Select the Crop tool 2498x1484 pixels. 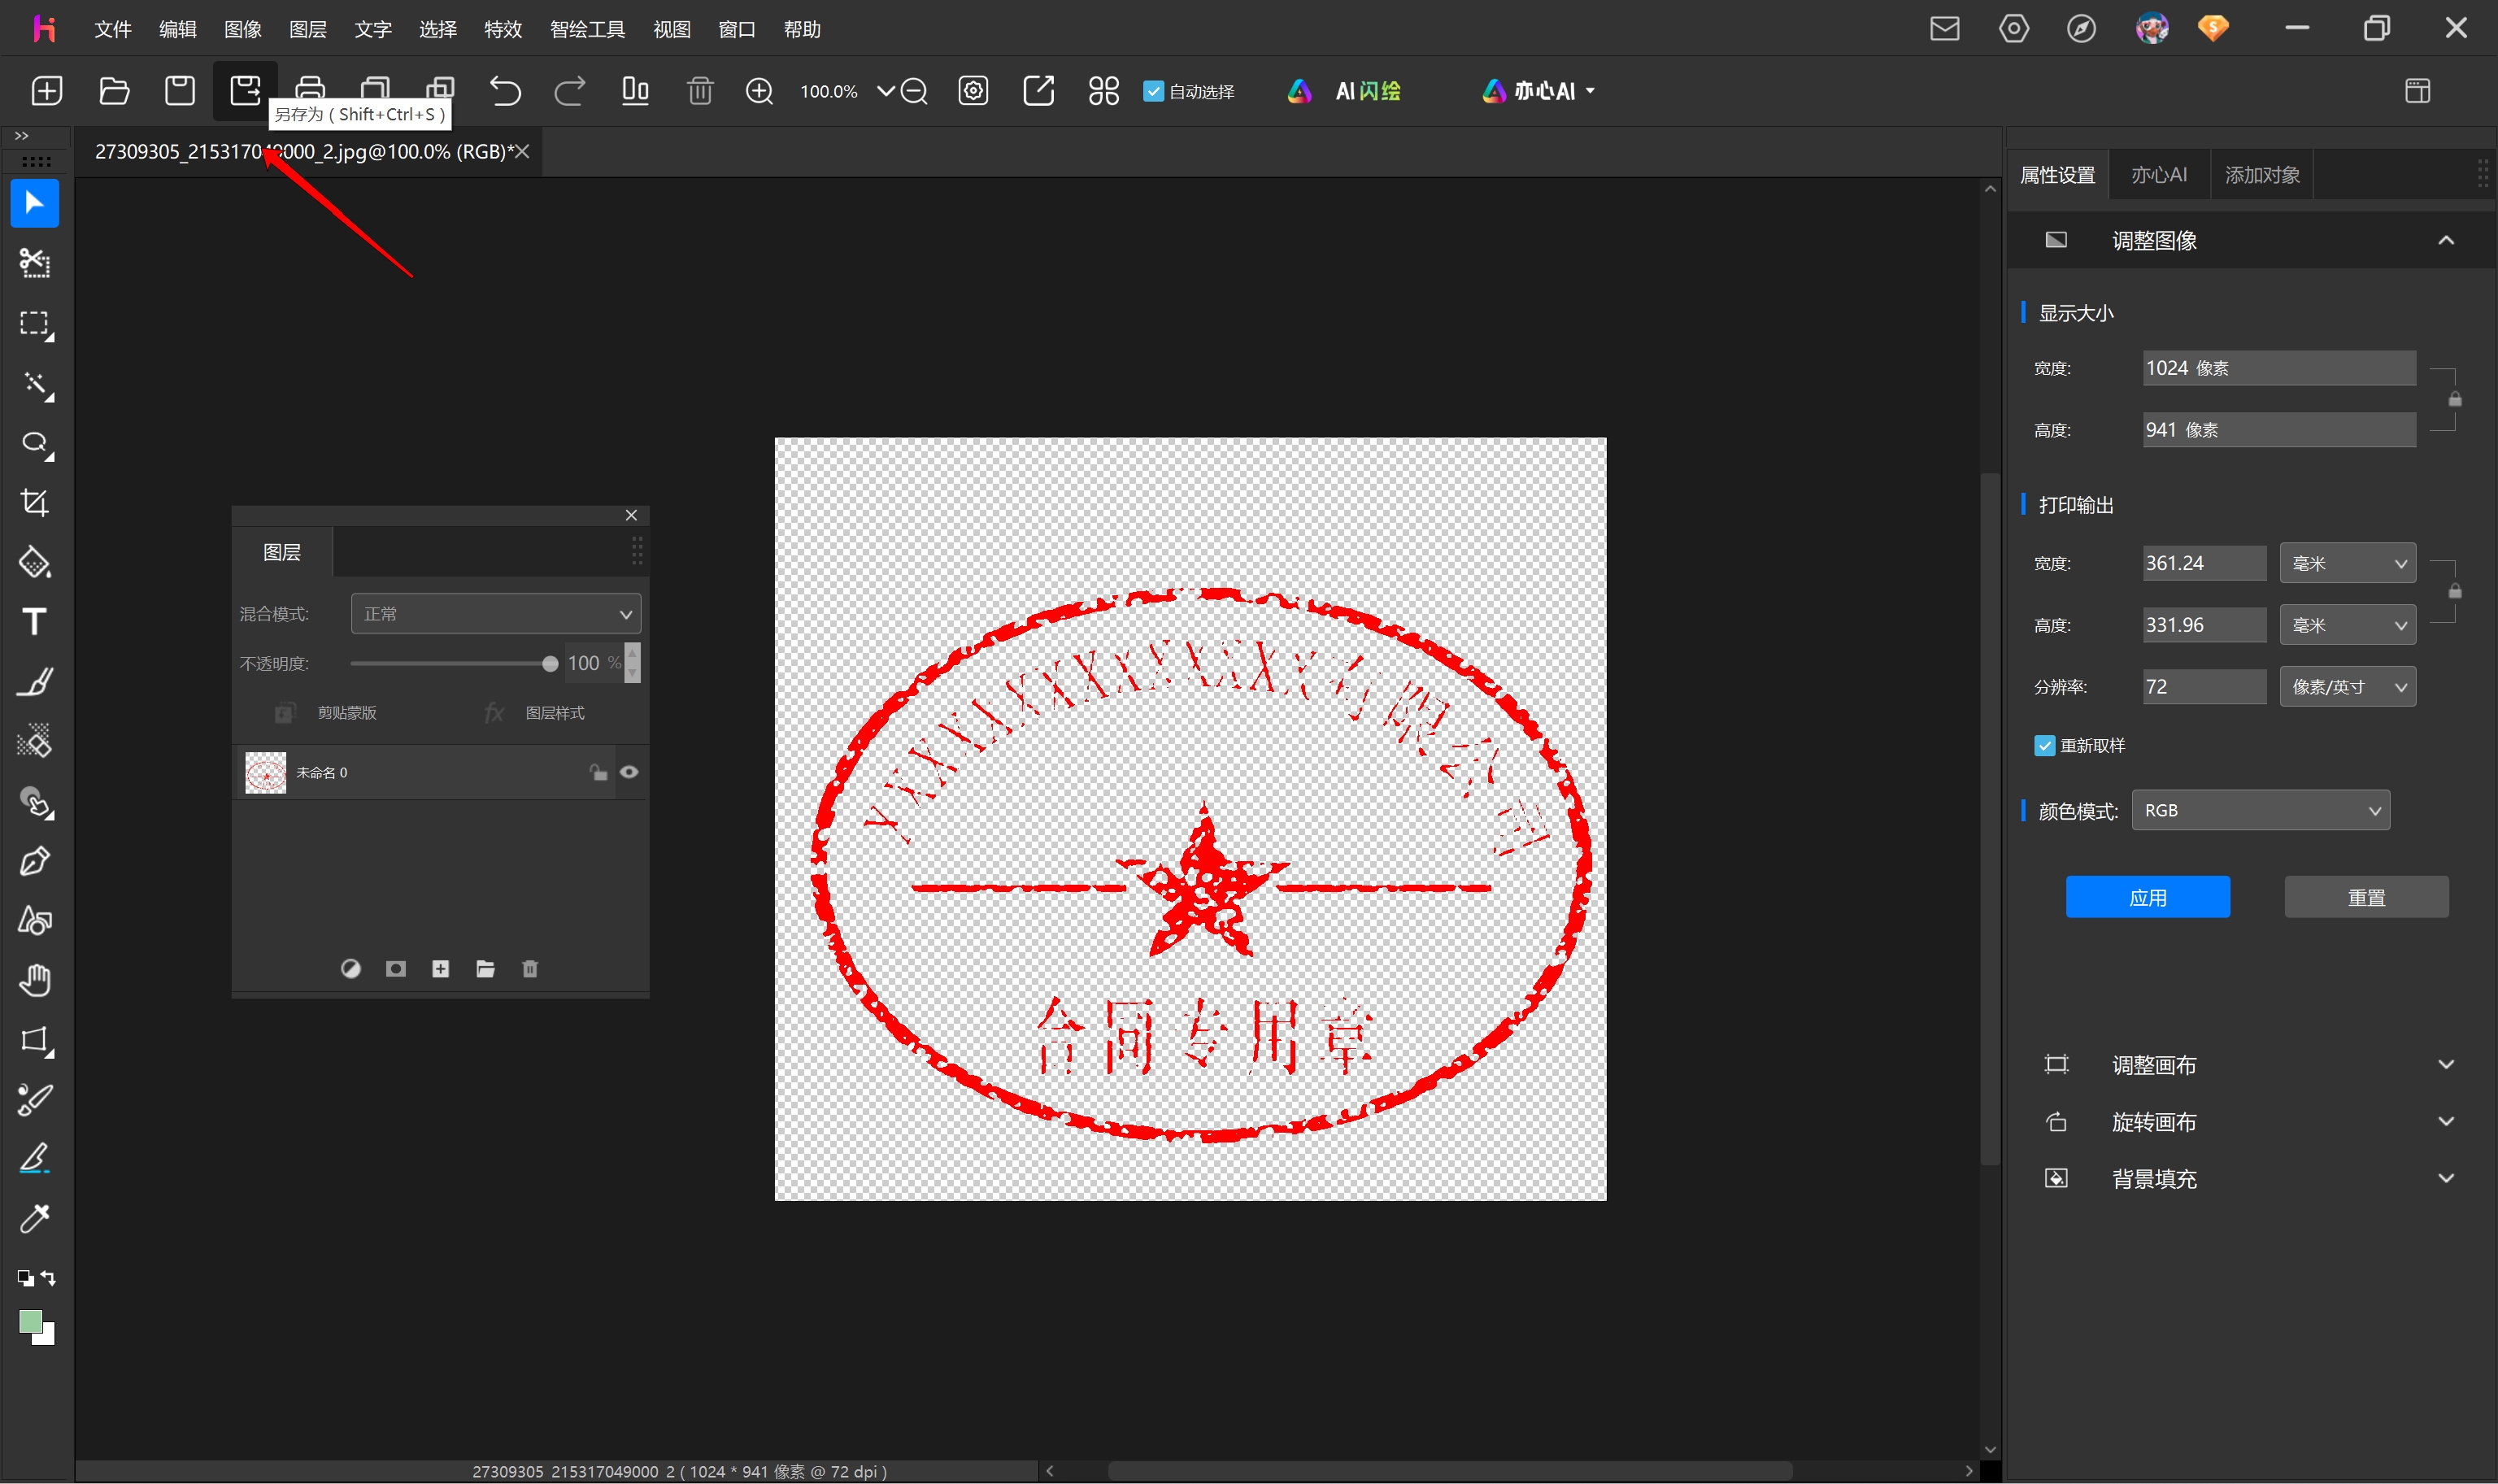(x=35, y=502)
